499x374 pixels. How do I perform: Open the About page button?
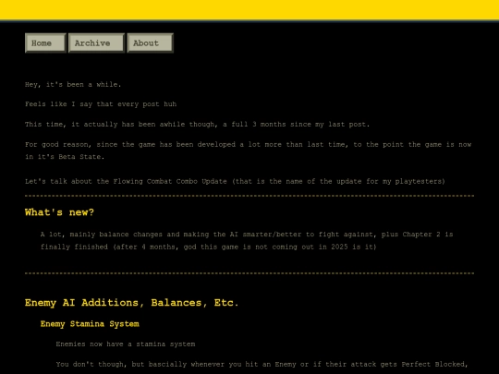click(150, 42)
